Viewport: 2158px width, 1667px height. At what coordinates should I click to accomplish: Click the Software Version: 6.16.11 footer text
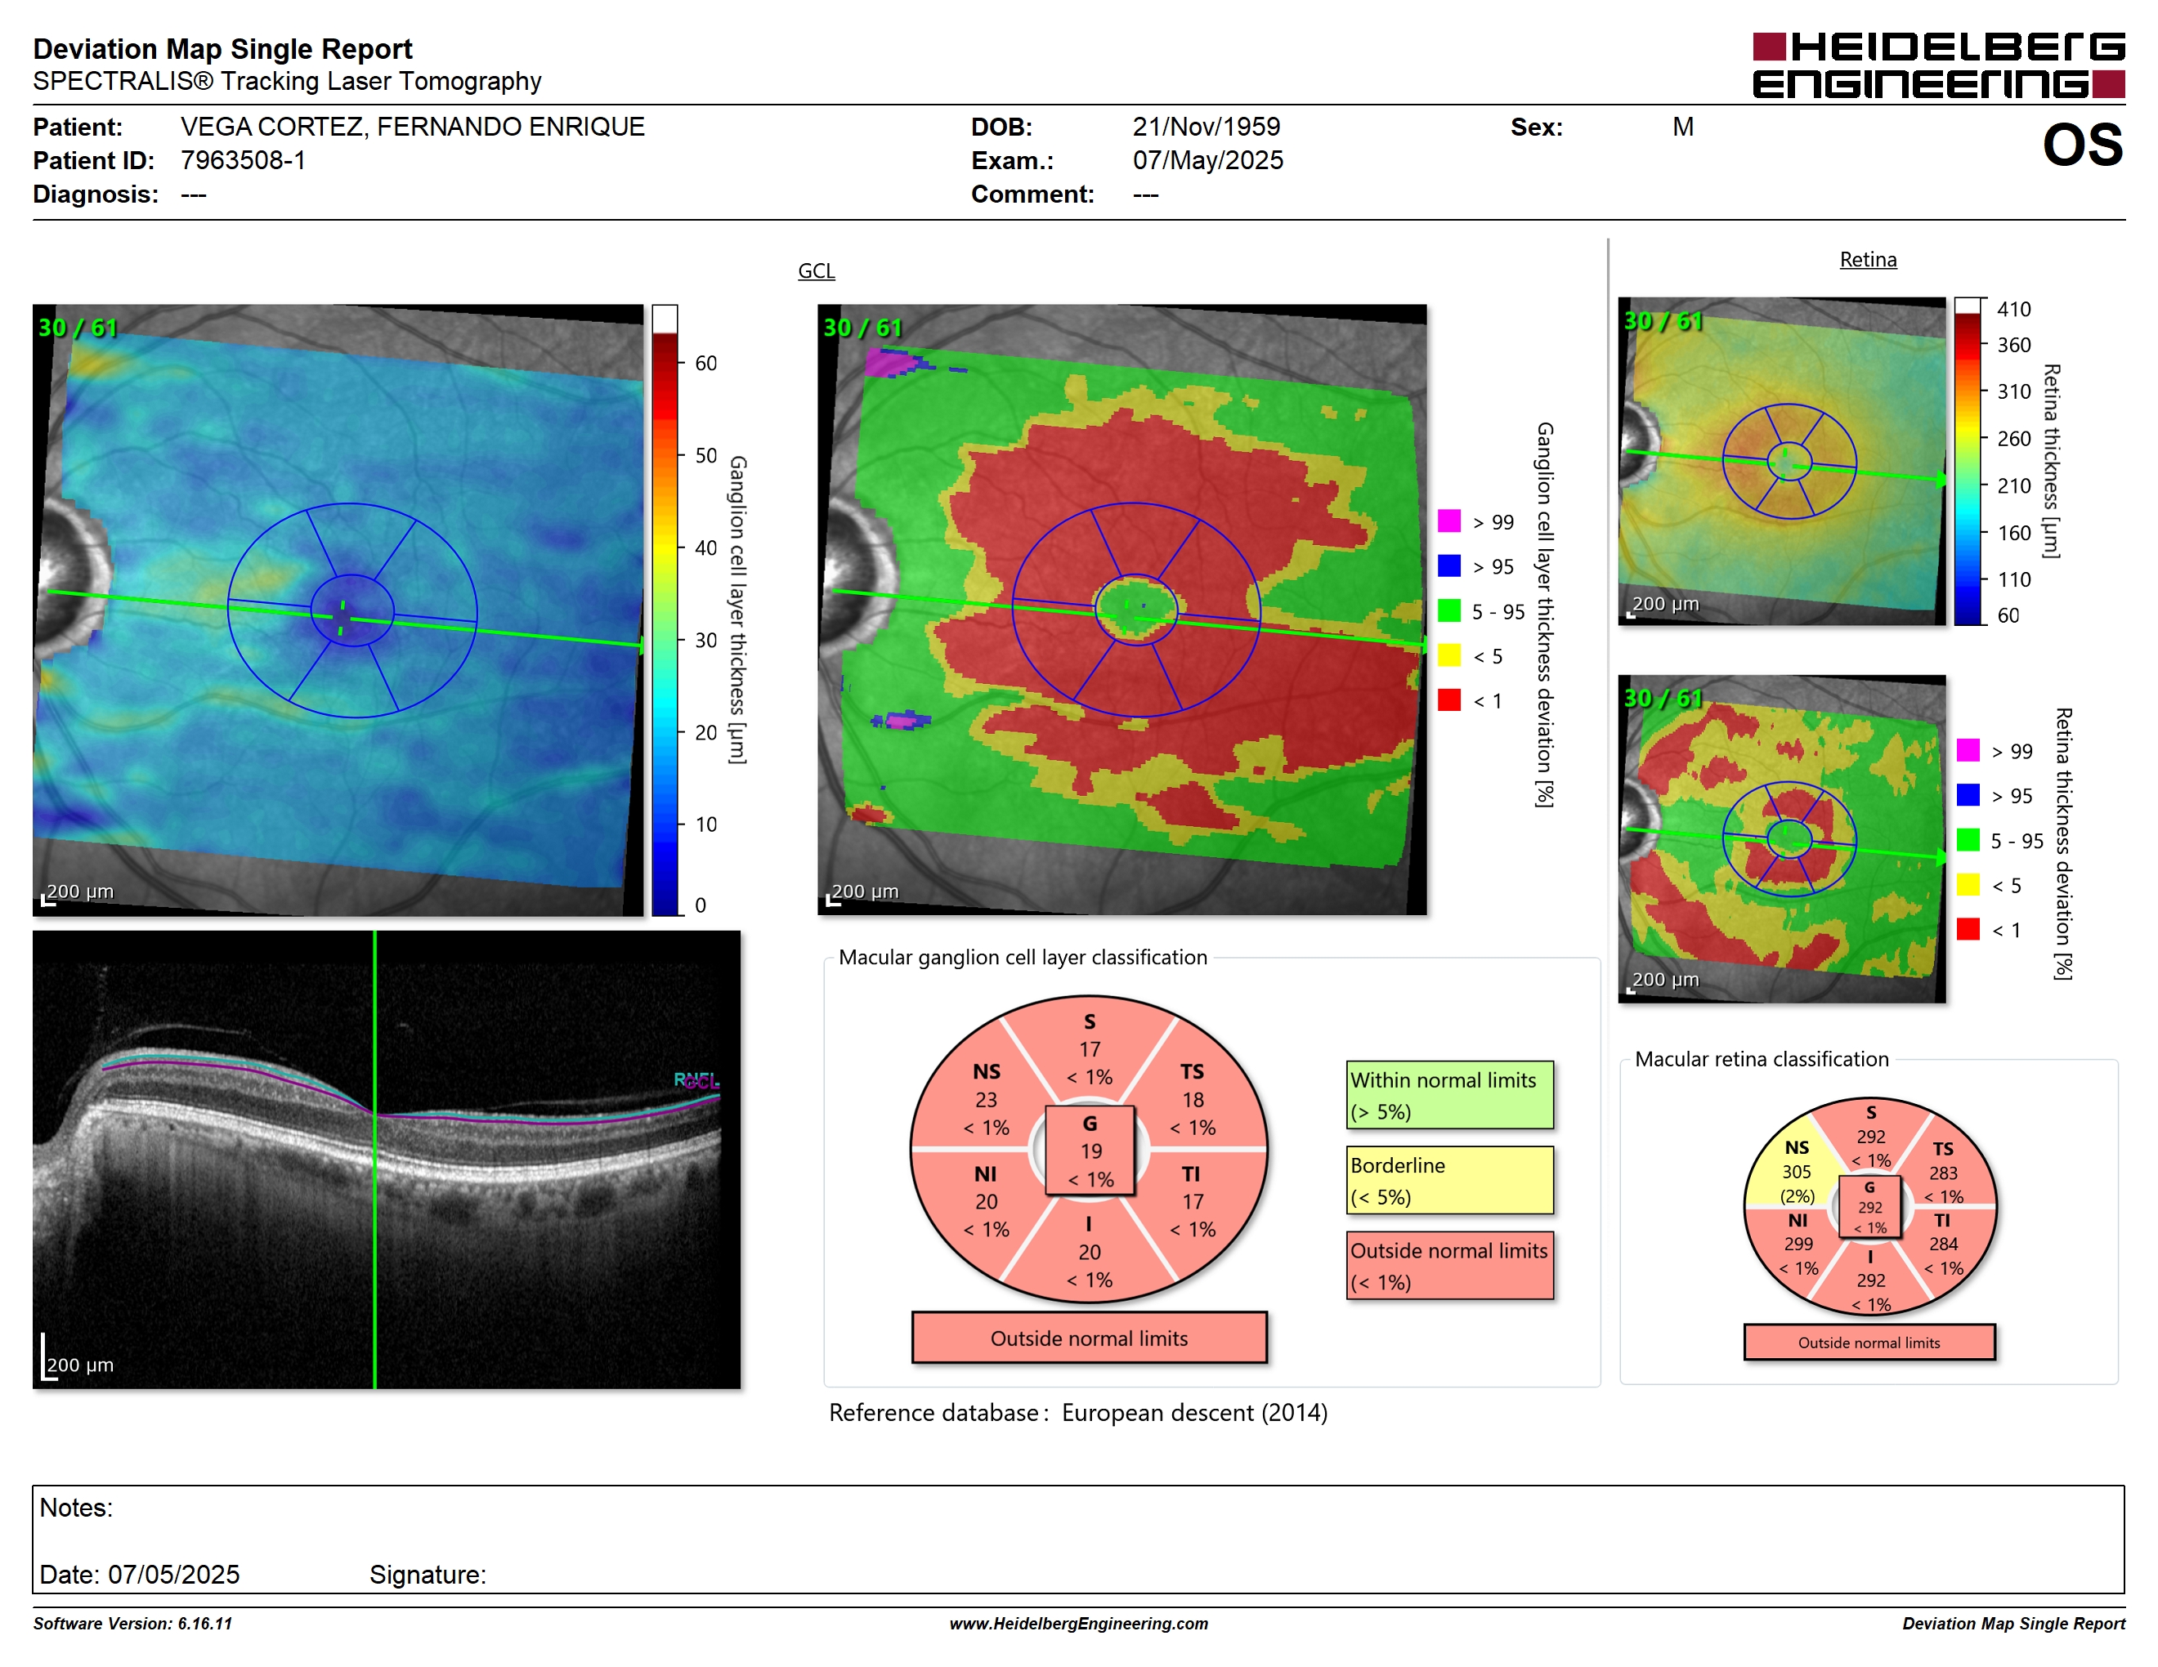[x=132, y=1624]
